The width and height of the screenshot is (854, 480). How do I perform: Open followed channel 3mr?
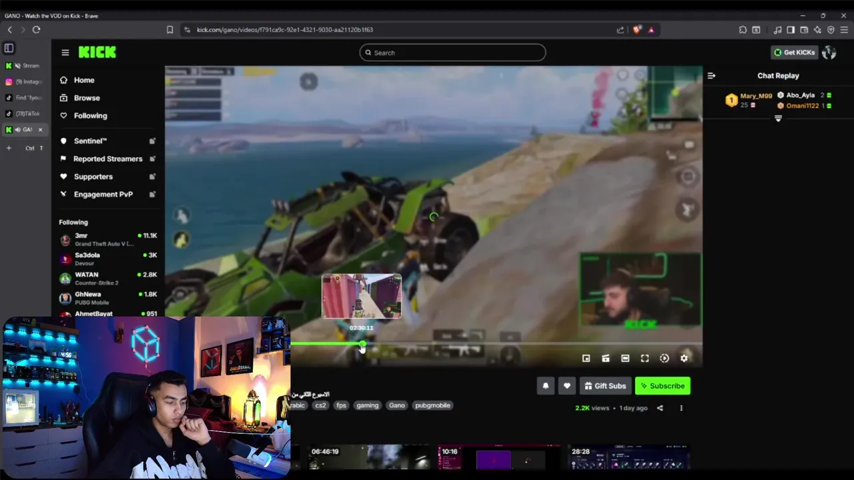[108, 239]
